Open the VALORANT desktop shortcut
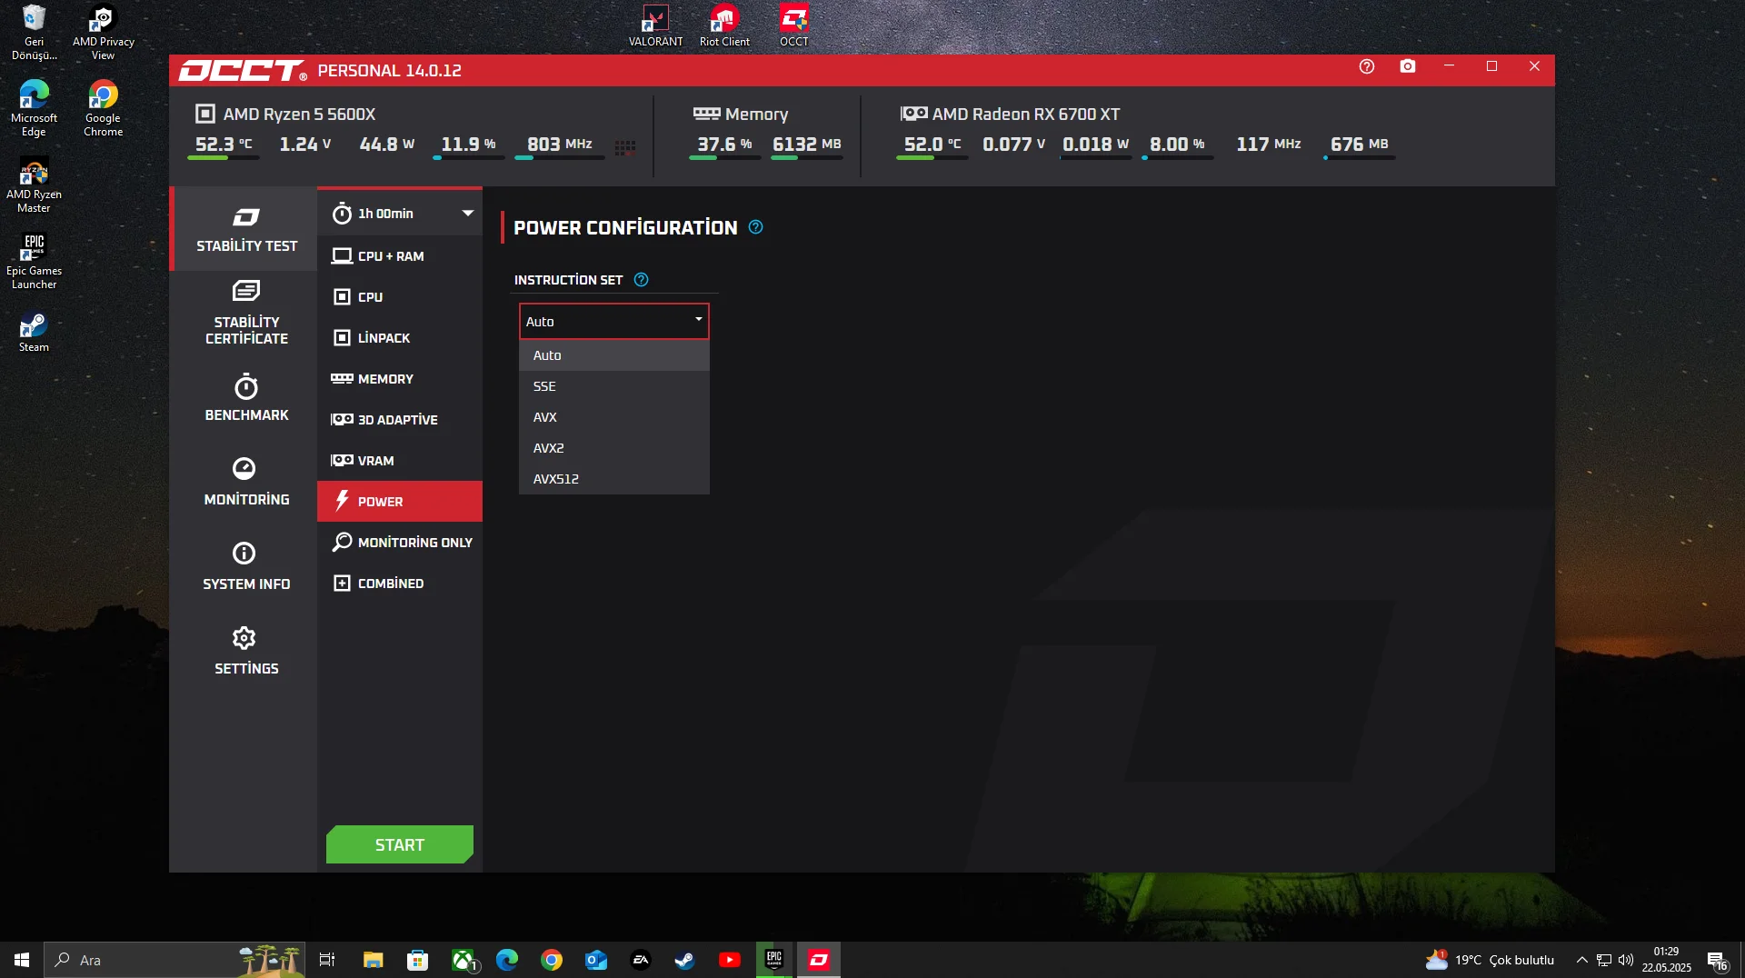This screenshot has width=1745, height=978. coord(655,25)
